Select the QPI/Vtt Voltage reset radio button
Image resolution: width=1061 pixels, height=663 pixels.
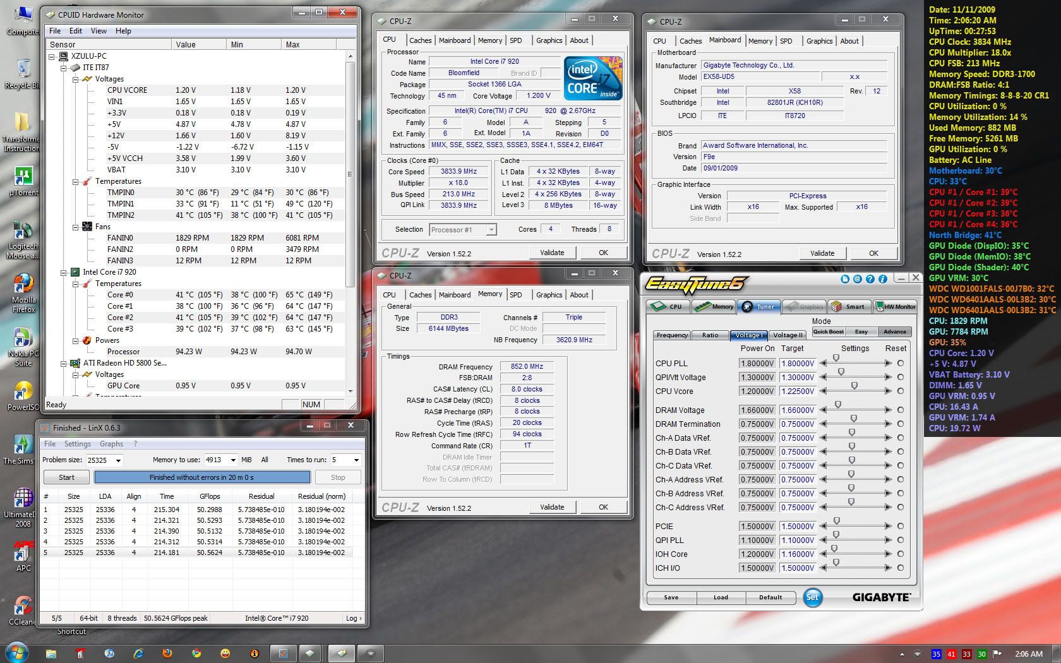(x=900, y=377)
